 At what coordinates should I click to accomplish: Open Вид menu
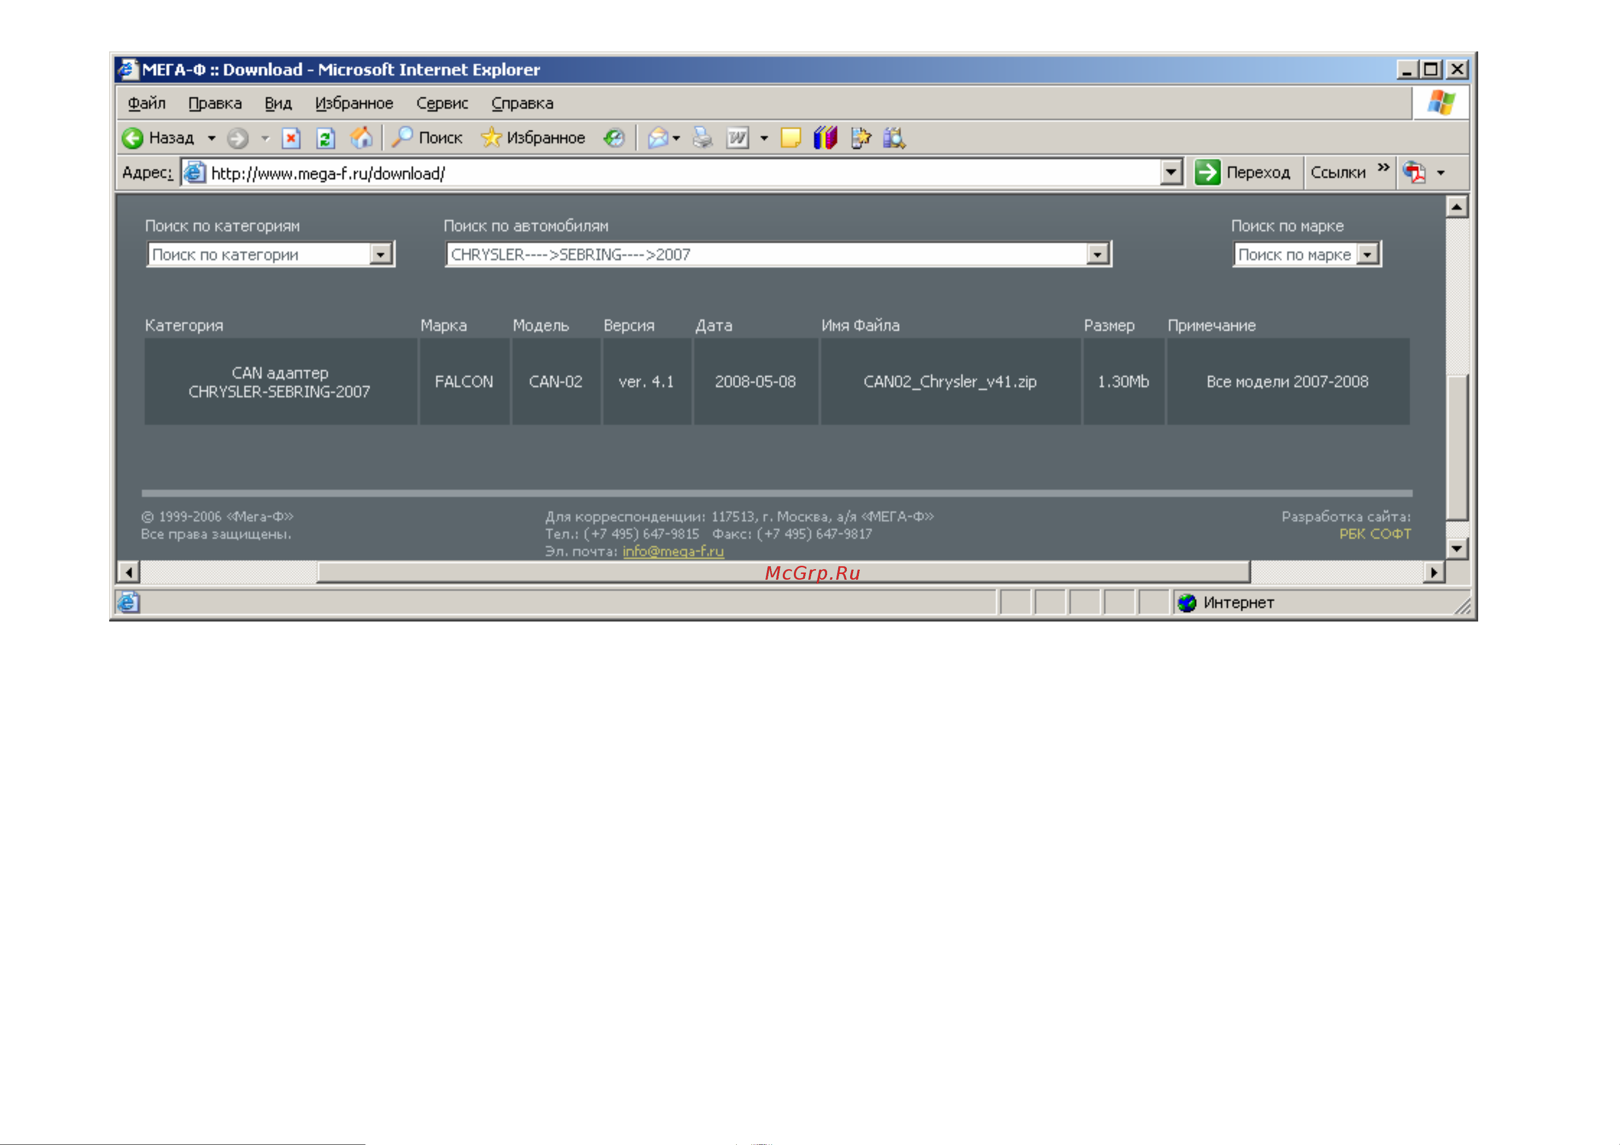[x=278, y=103]
